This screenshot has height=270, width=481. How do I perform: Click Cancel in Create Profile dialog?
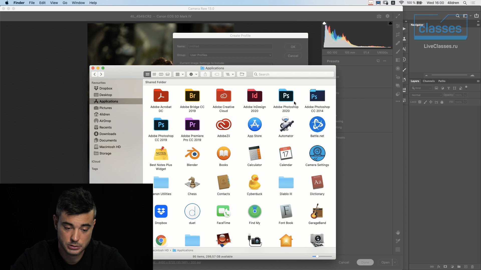pyautogui.click(x=293, y=56)
